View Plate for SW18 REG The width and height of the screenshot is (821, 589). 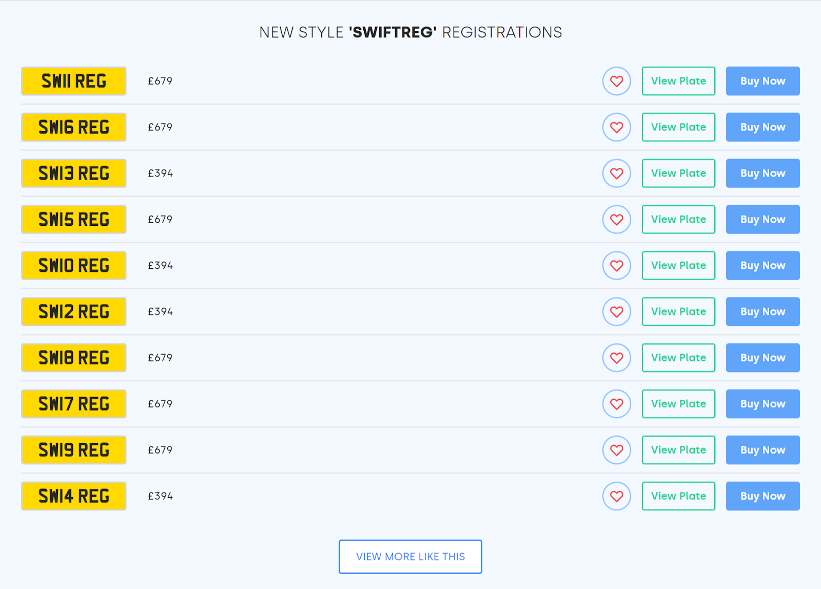[678, 358]
